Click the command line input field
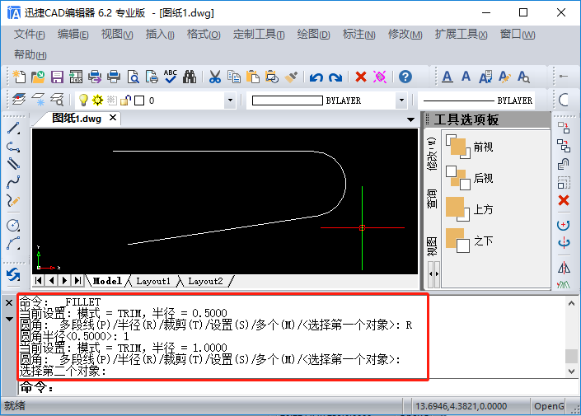Image resolution: width=581 pixels, height=416 pixels. pos(297,388)
